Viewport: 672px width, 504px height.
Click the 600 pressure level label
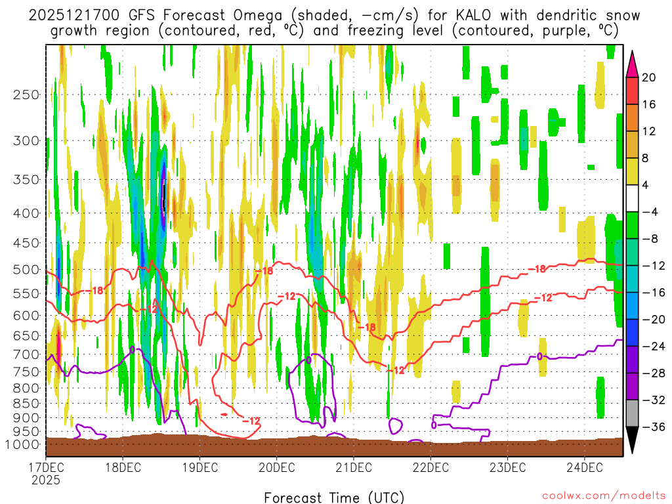[26, 316]
